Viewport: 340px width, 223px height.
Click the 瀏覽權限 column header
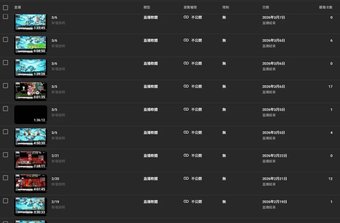190,8
